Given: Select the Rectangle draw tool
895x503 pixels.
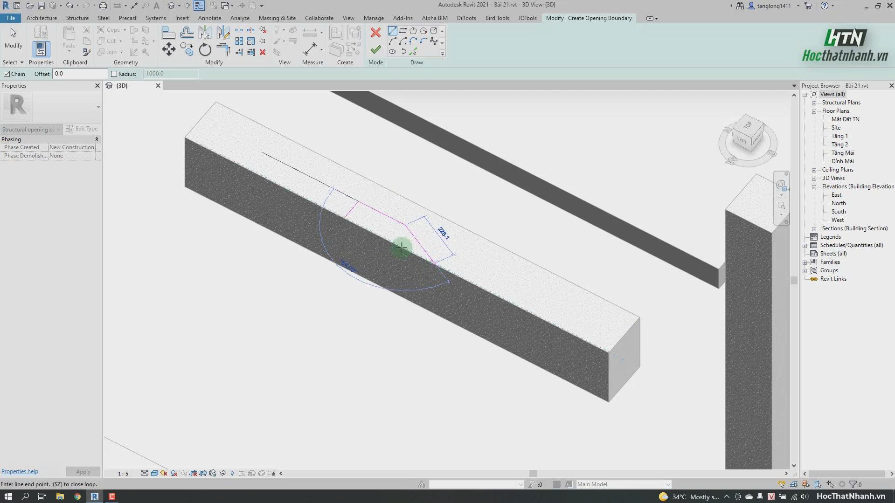Looking at the screenshot, I should 403,31.
